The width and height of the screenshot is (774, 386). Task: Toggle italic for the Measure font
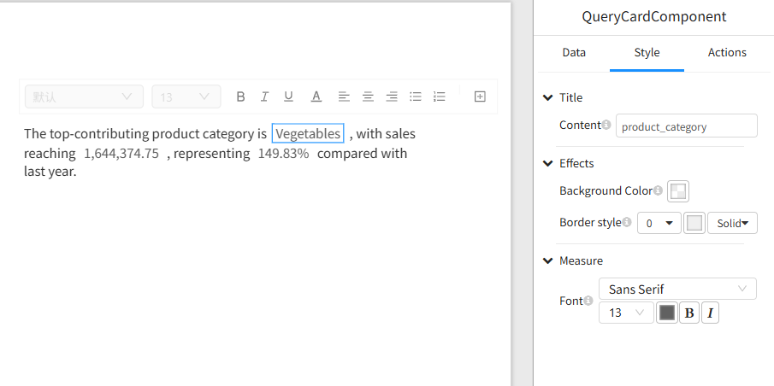point(712,313)
